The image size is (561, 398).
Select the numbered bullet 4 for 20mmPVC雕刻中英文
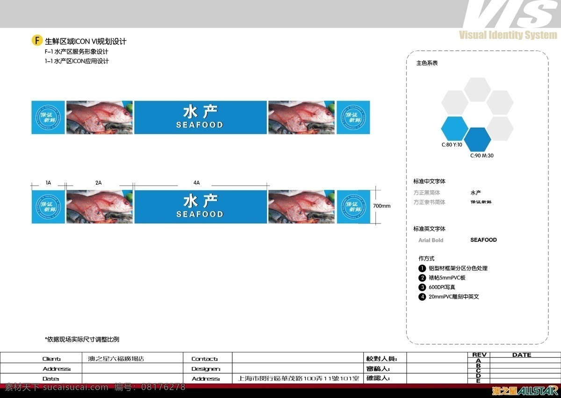click(x=423, y=297)
